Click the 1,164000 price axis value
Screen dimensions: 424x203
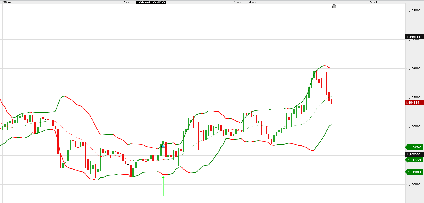point(413,68)
